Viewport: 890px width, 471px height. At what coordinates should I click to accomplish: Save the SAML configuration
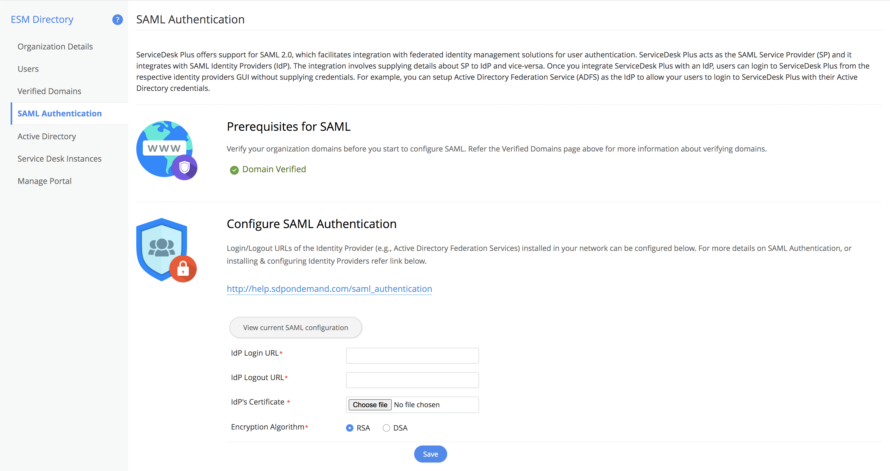click(430, 454)
